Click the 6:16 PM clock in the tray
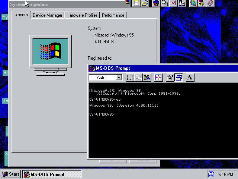Image resolution: width=238 pixels, height=179 pixels. pos(226,174)
